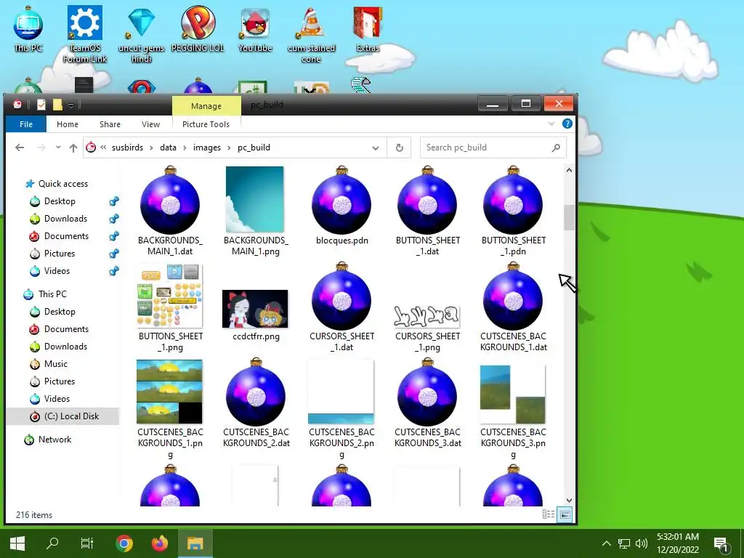The height and width of the screenshot is (558, 744).
Task: Navigate to susbirds in breadcrumb
Action: [127, 147]
